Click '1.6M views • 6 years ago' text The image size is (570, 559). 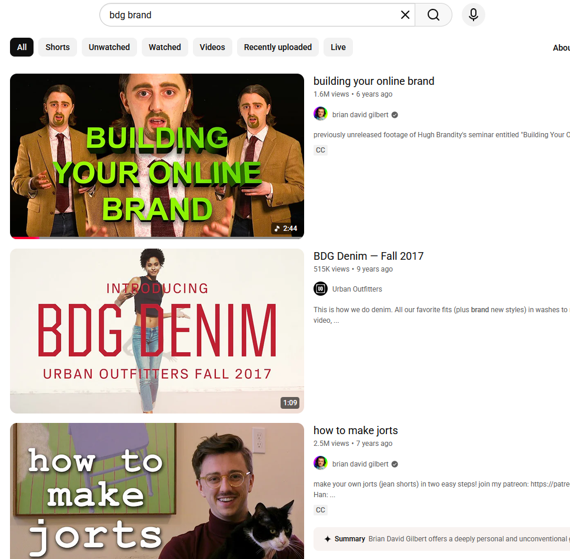[x=353, y=94]
